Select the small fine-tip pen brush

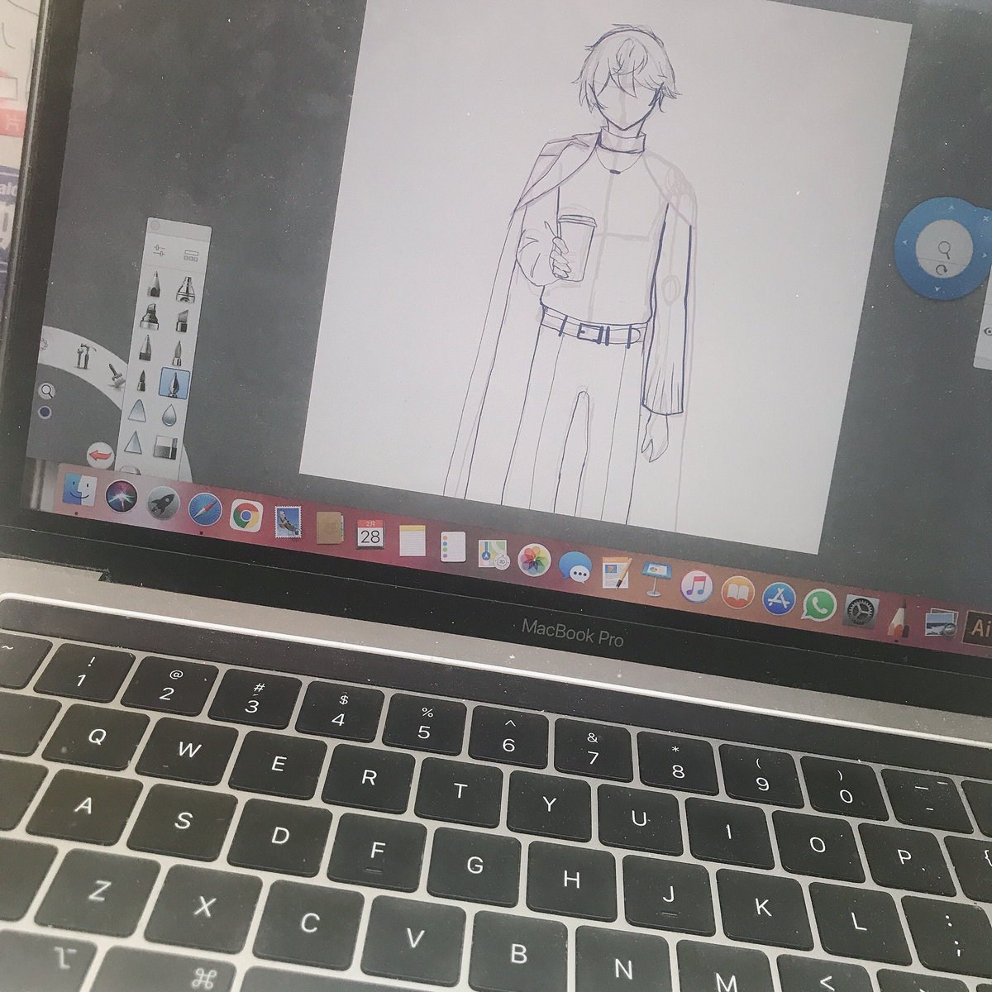(142, 380)
